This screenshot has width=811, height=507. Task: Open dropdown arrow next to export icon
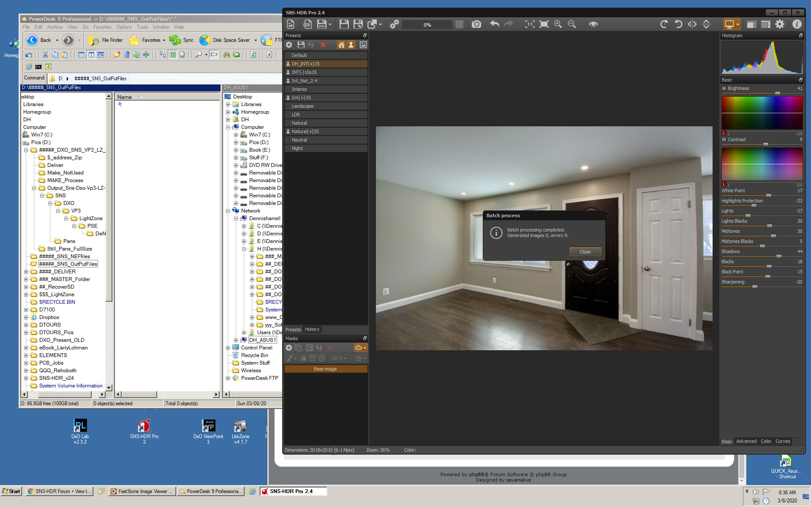click(381, 25)
